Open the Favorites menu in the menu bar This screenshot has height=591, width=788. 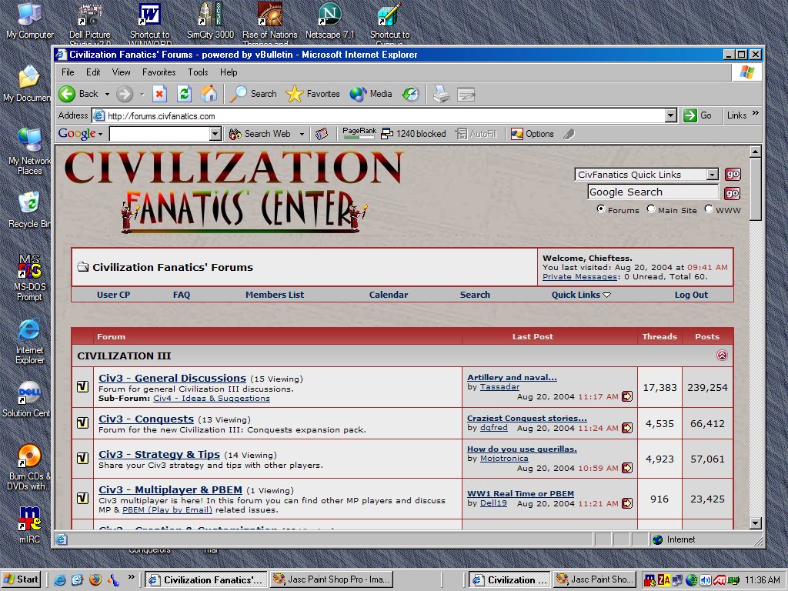159,72
